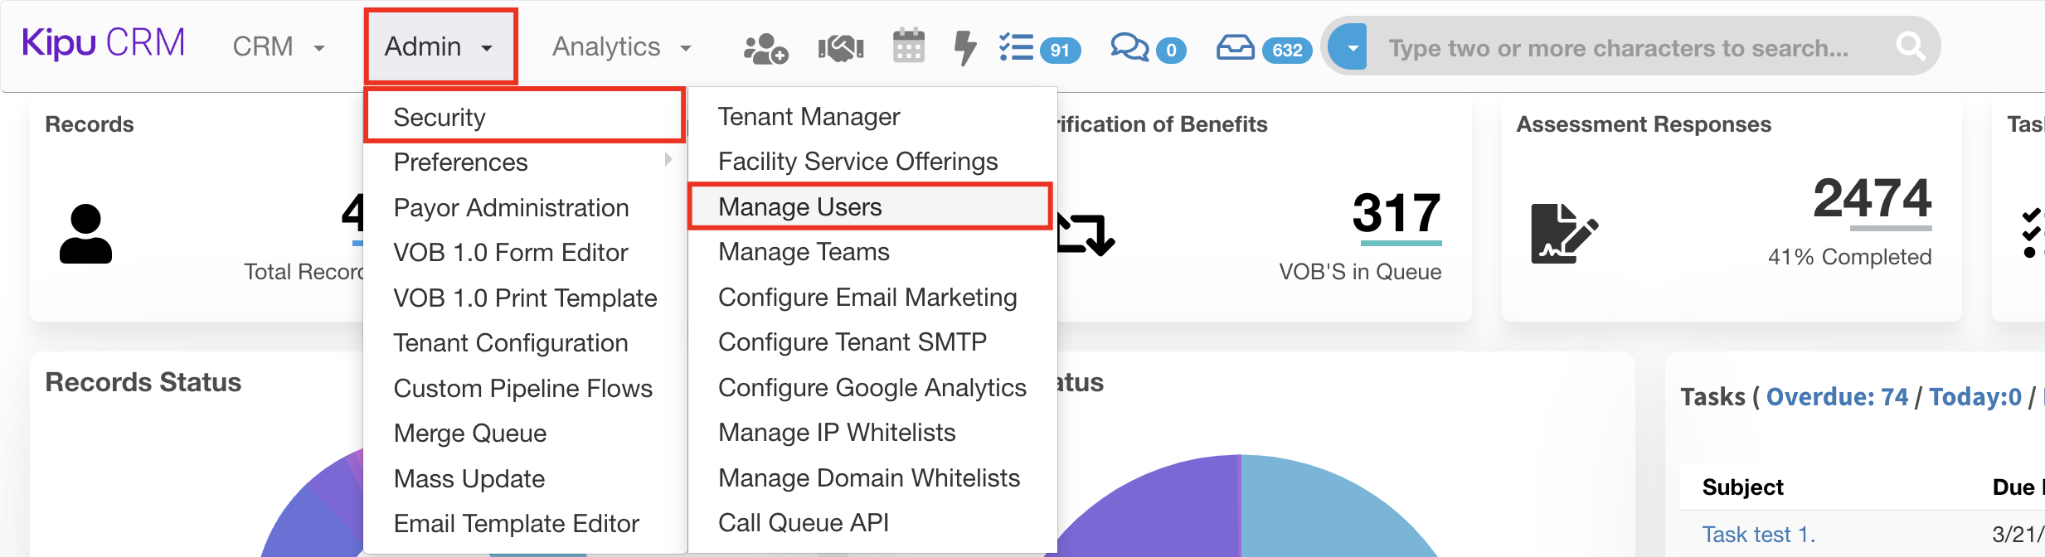Open Email Template Editor

point(516,523)
